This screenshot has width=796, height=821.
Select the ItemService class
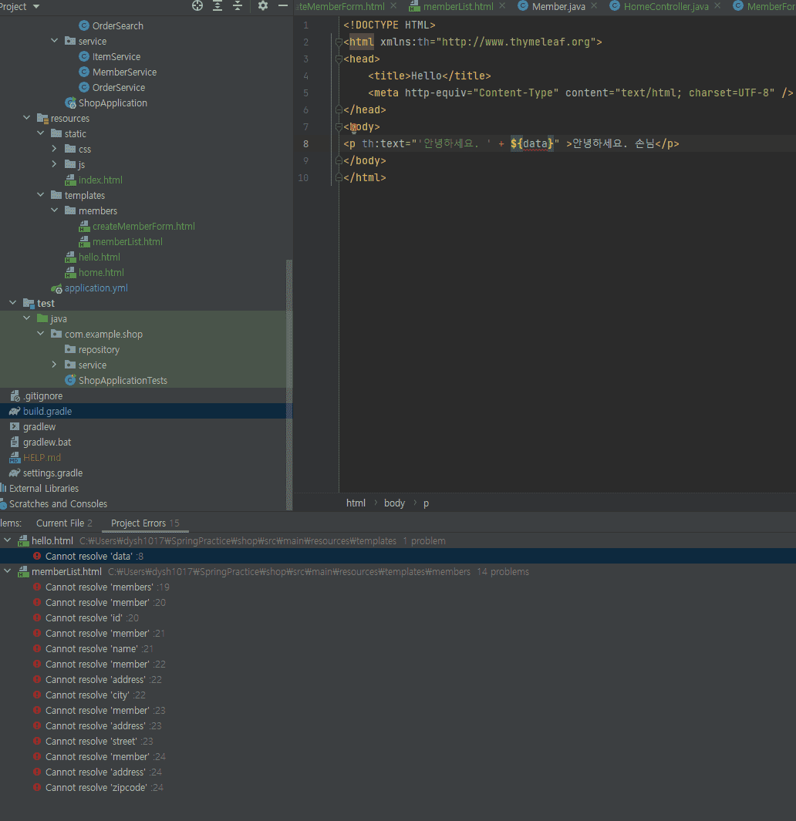(x=116, y=56)
